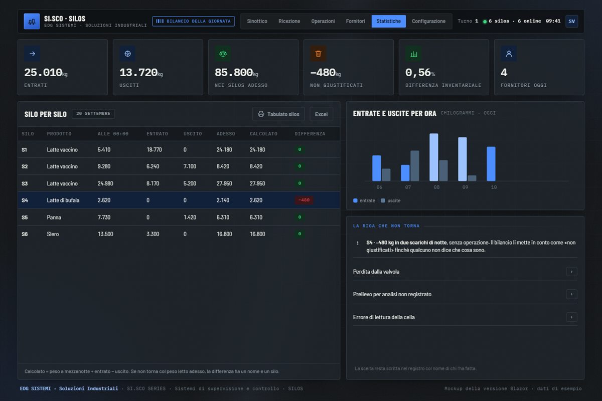Click the 25.010 kg Entrati value
Image resolution: width=602 pixels, height=401 pixels.
point(46,73)
